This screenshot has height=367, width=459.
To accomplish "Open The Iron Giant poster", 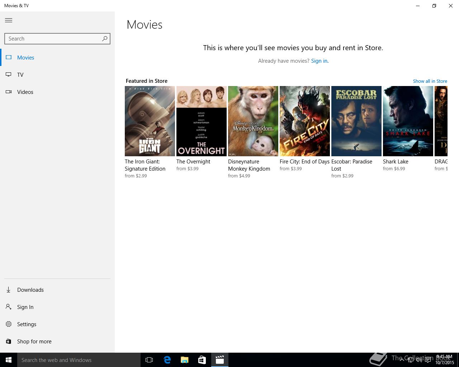I will (150, 121).
